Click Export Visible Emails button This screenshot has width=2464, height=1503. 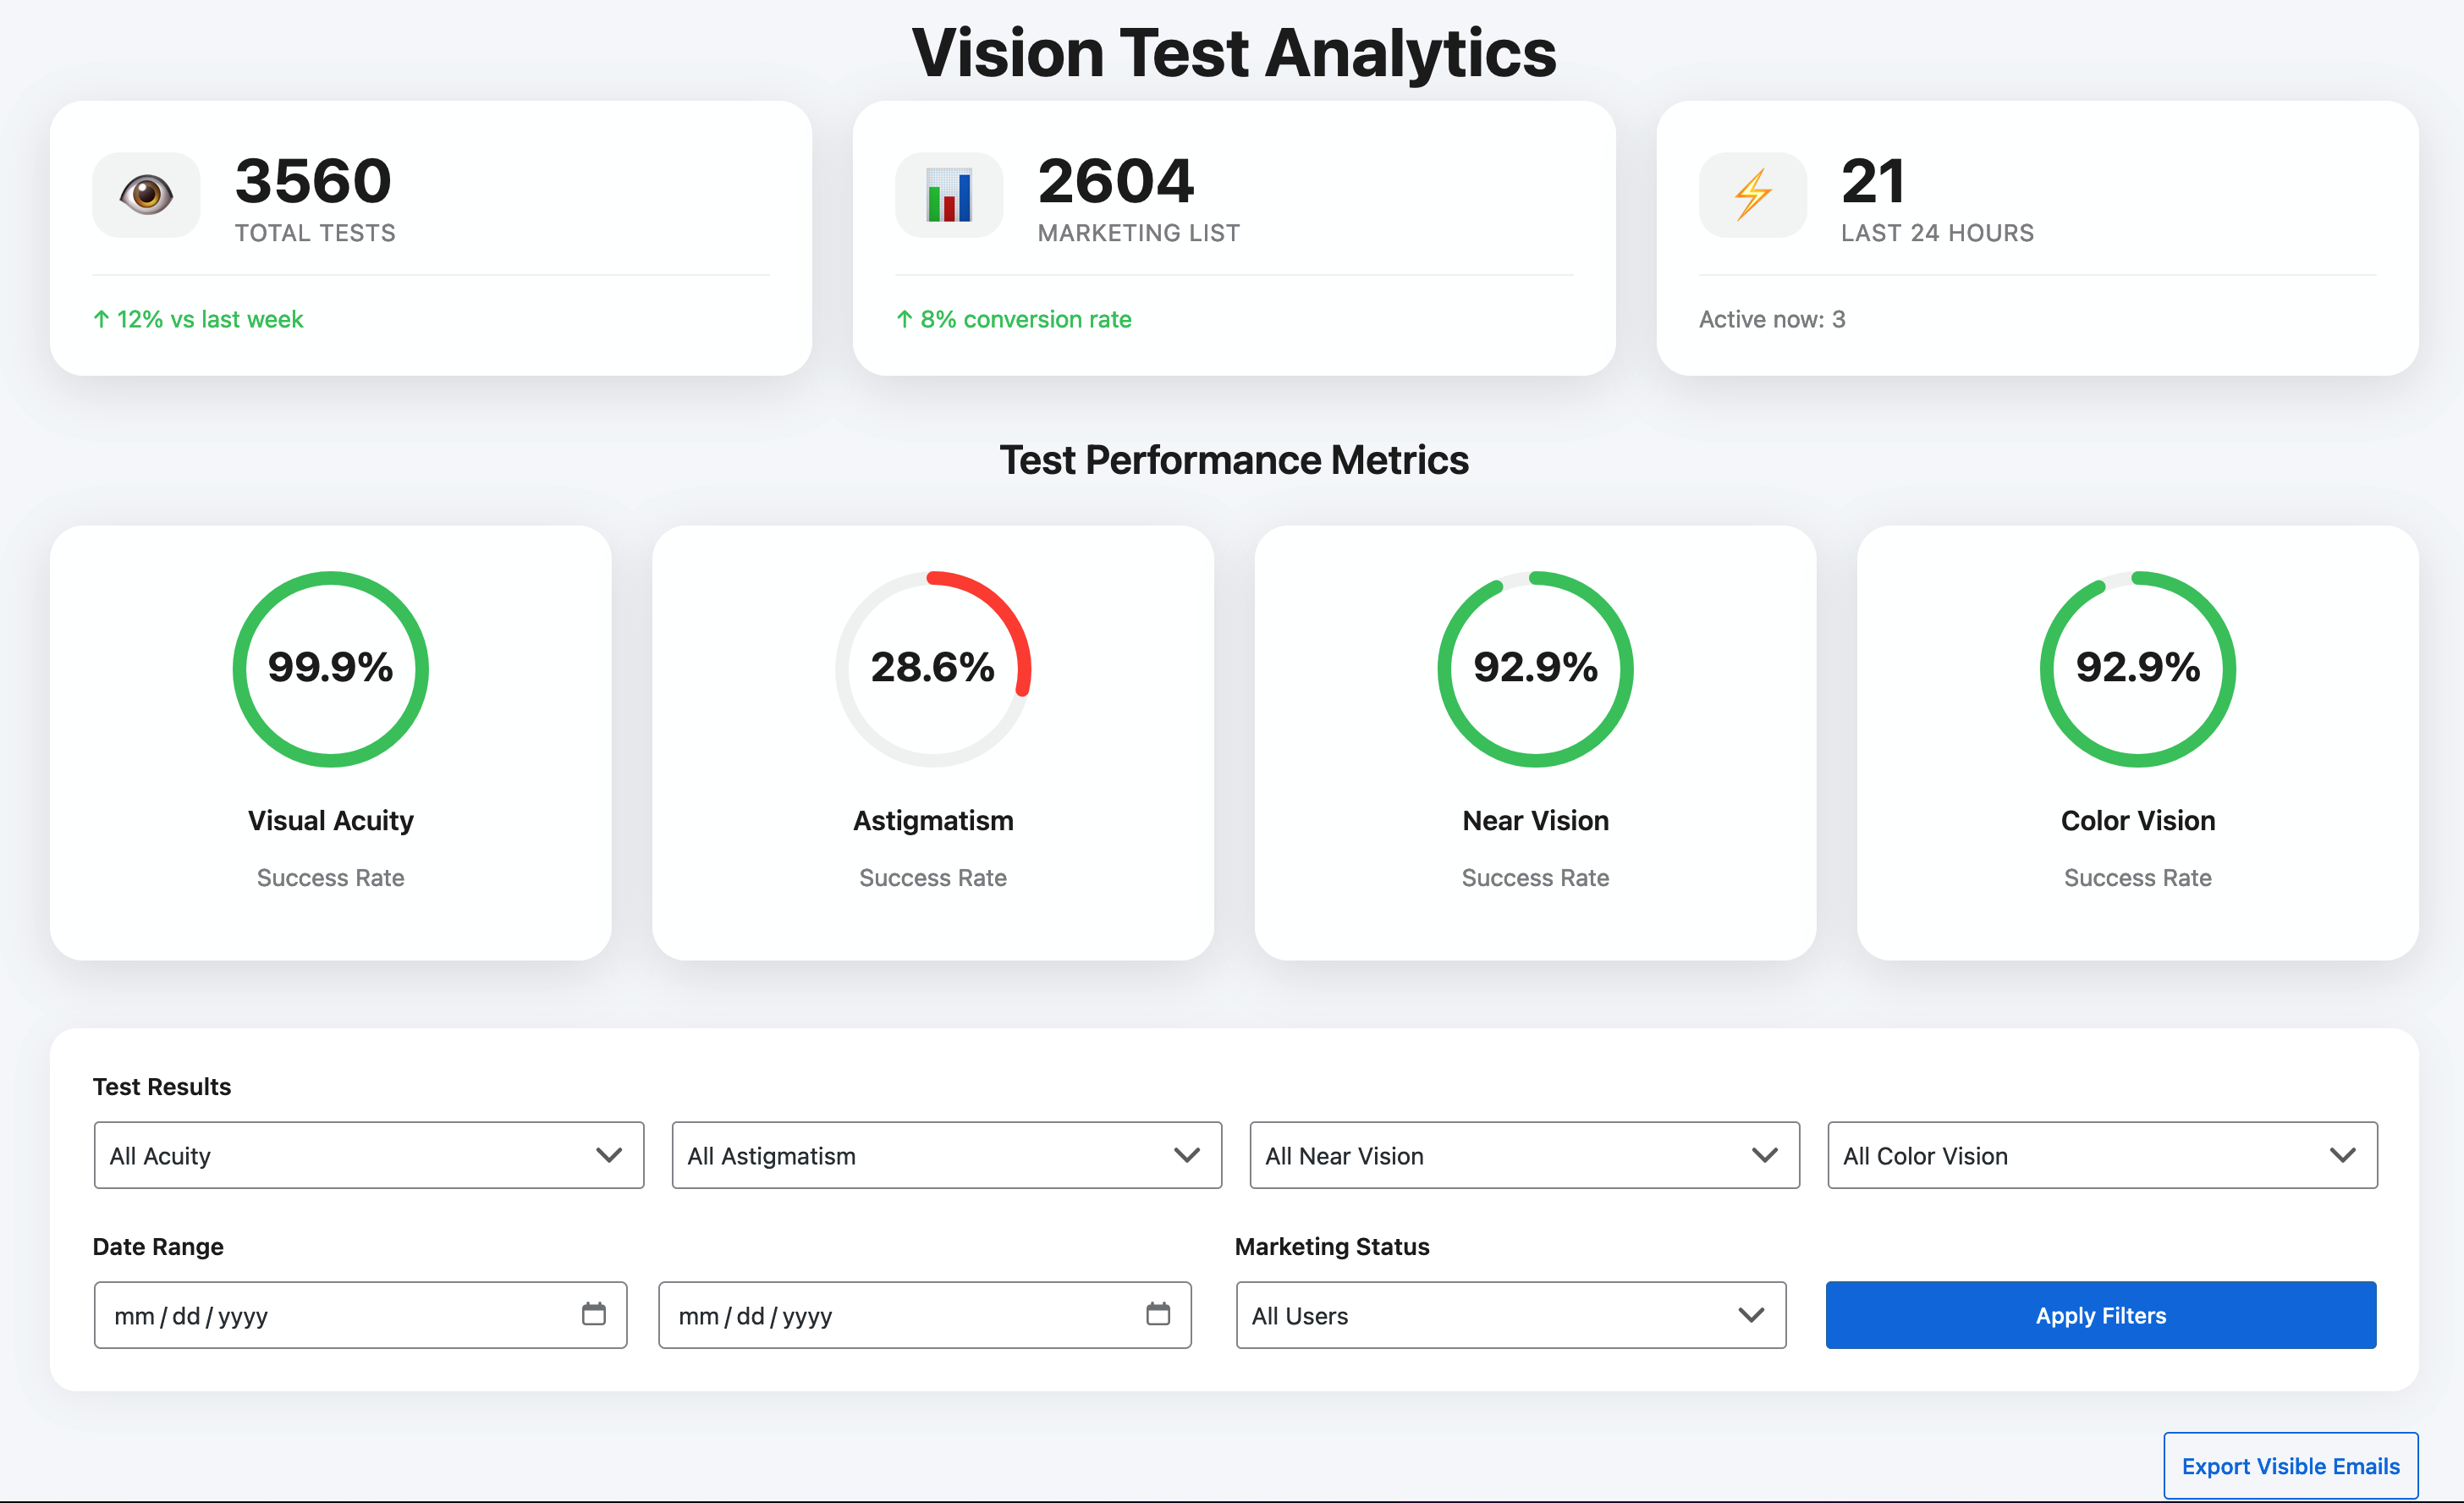pyautogui.click(x=2290, y=1465)
